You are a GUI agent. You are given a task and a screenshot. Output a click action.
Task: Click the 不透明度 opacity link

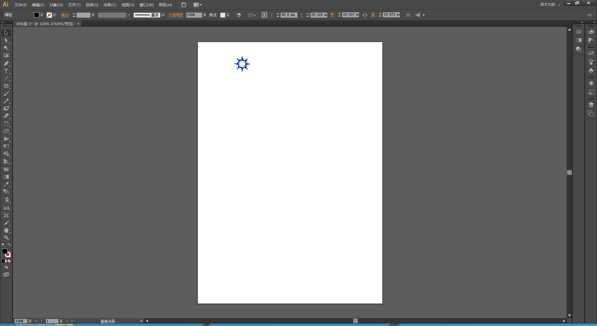pyautogui.click(x=176, y=15)
